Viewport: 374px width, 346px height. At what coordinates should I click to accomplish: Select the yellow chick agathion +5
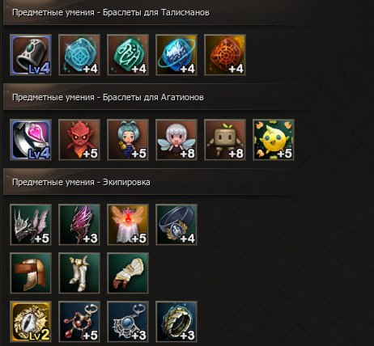[274, 140]
